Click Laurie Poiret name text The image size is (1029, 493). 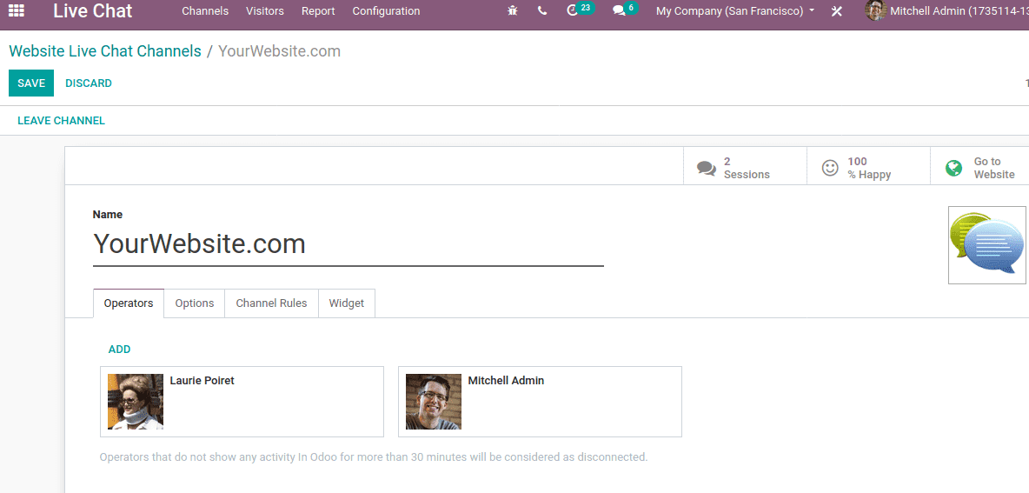click(202, 380)
